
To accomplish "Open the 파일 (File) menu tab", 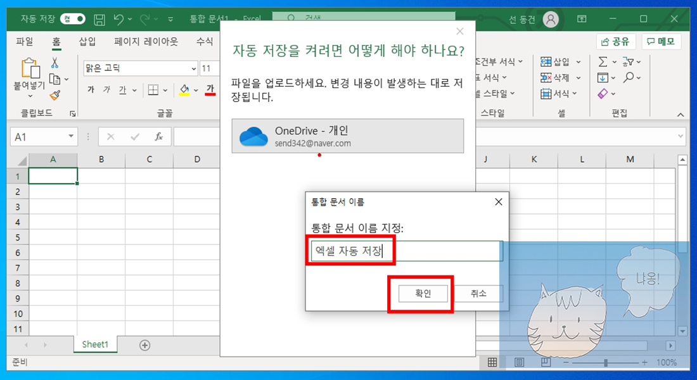I will point(25,41).
